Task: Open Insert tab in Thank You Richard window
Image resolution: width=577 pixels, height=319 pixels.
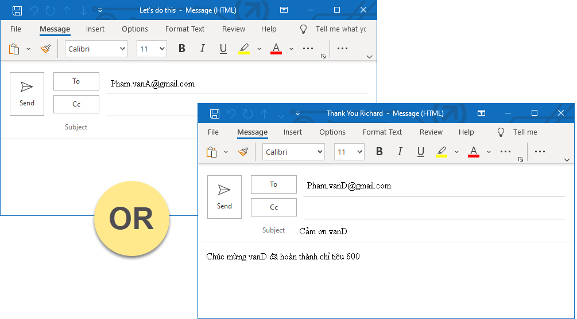Action: click(x=293, y=132)
